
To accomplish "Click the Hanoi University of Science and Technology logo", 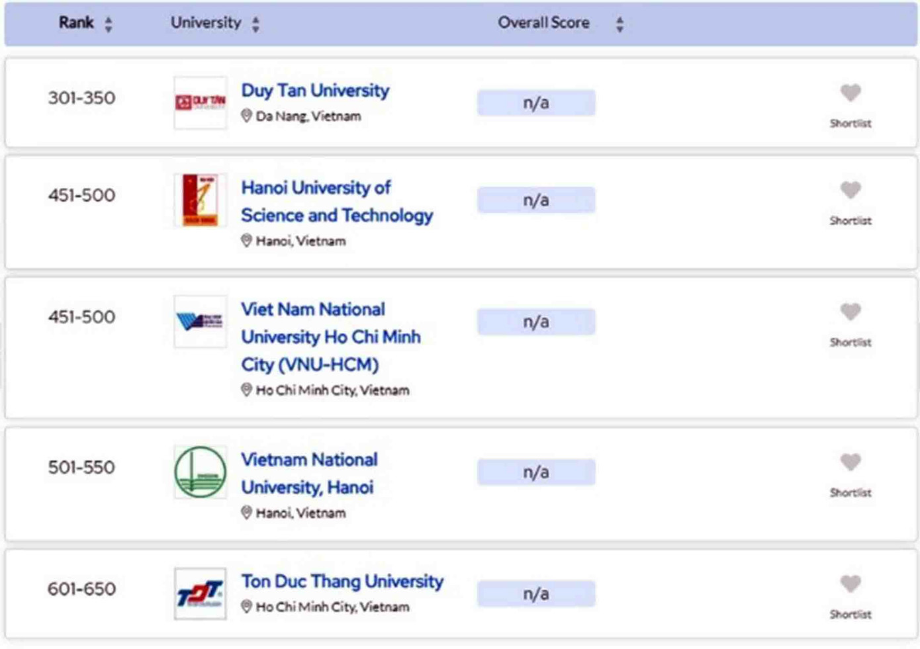I will (200, 200).
